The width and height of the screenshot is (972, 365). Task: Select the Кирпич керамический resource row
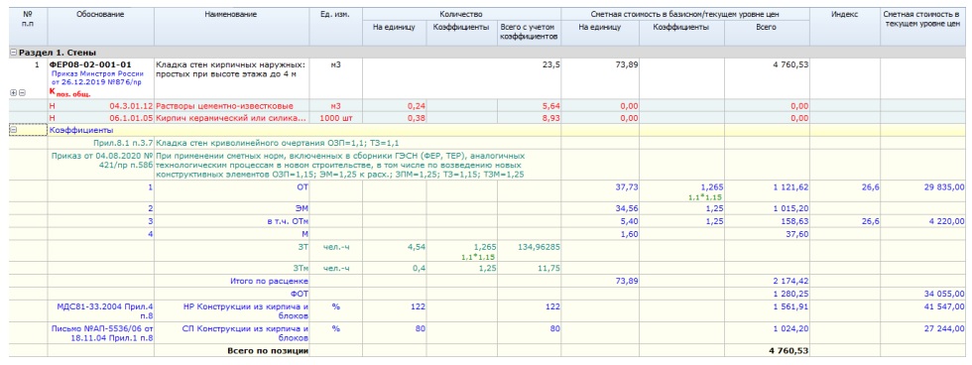point(485,118)
